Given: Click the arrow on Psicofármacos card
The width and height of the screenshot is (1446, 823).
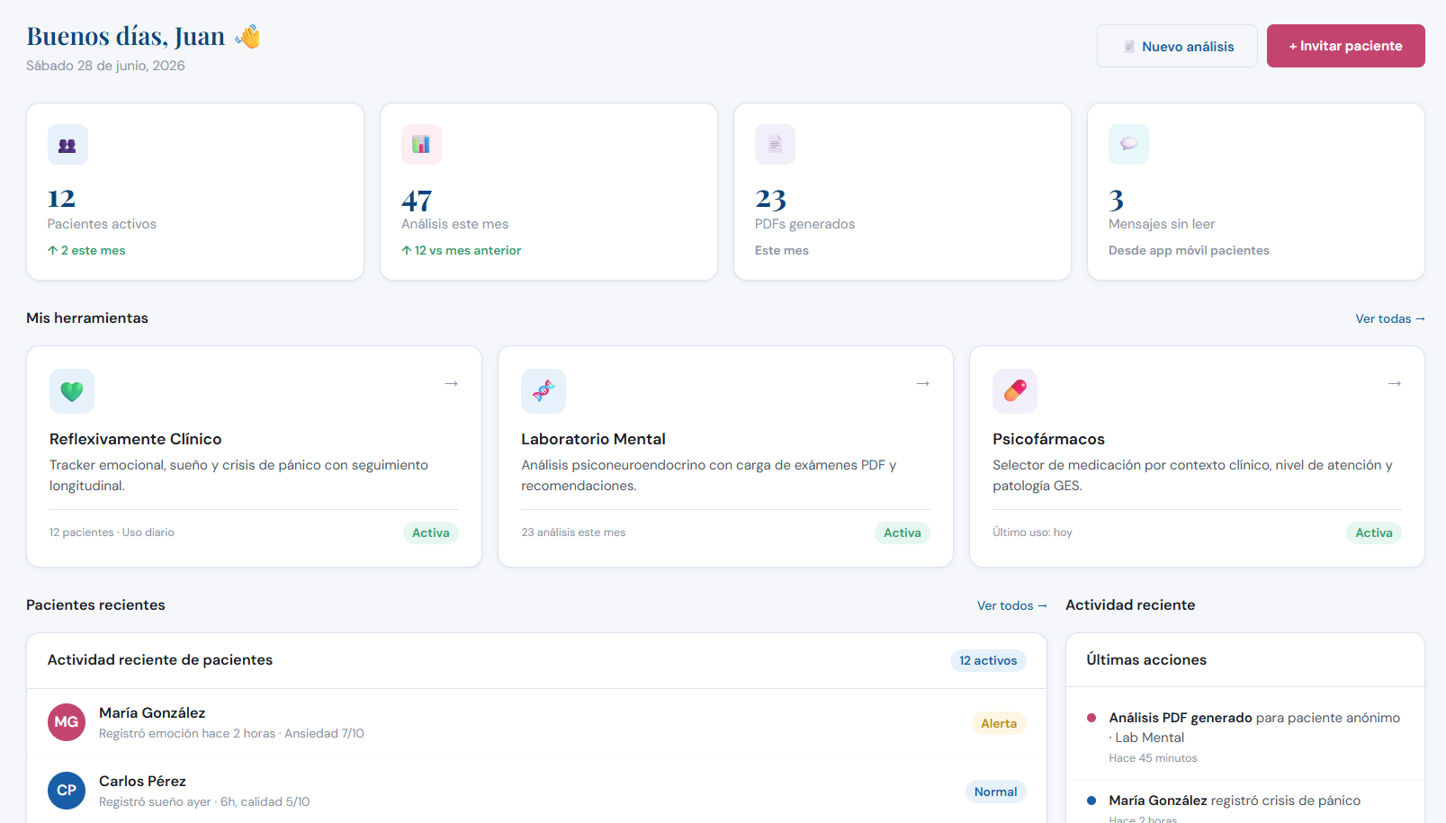Looking at the screenshot, I should coord(1395,384).
